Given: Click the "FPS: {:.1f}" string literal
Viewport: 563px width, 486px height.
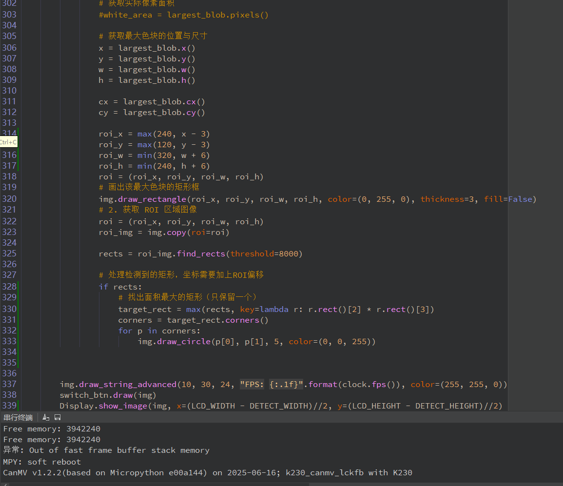Looking at the screenshot, I should click(x=272, y=384).
